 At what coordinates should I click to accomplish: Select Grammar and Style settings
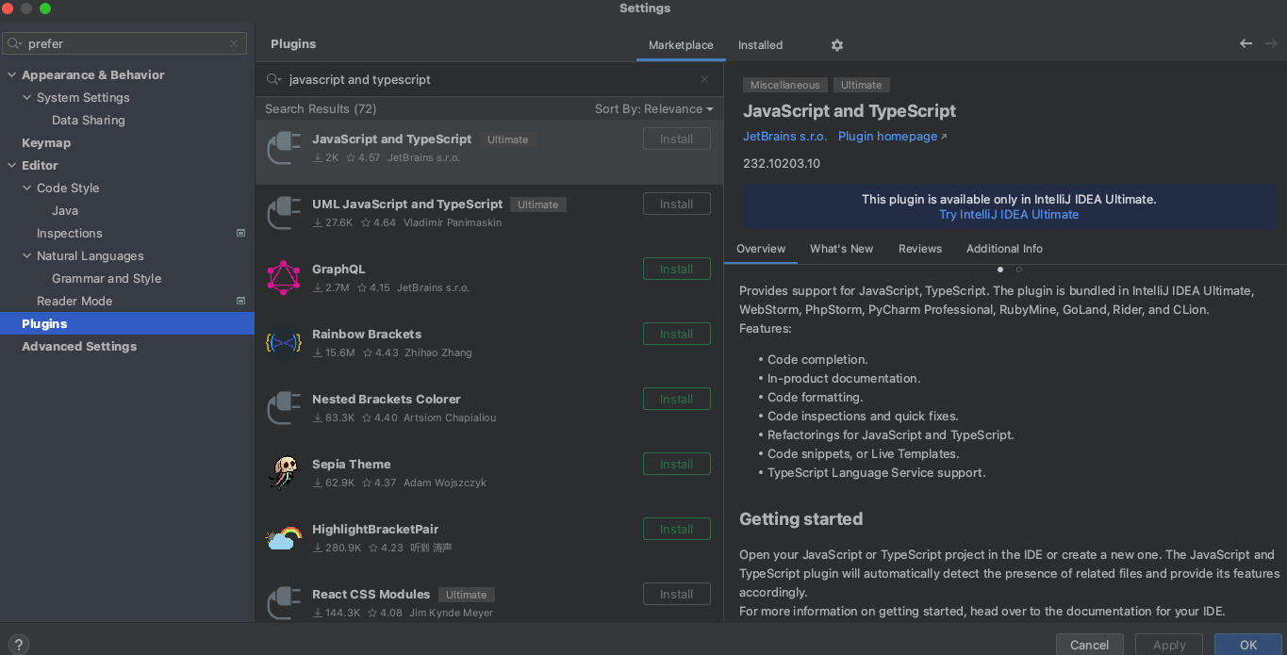pyautogui.click(x=107, y=278)
